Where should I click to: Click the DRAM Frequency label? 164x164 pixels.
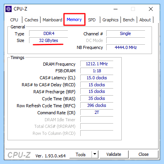59,64
